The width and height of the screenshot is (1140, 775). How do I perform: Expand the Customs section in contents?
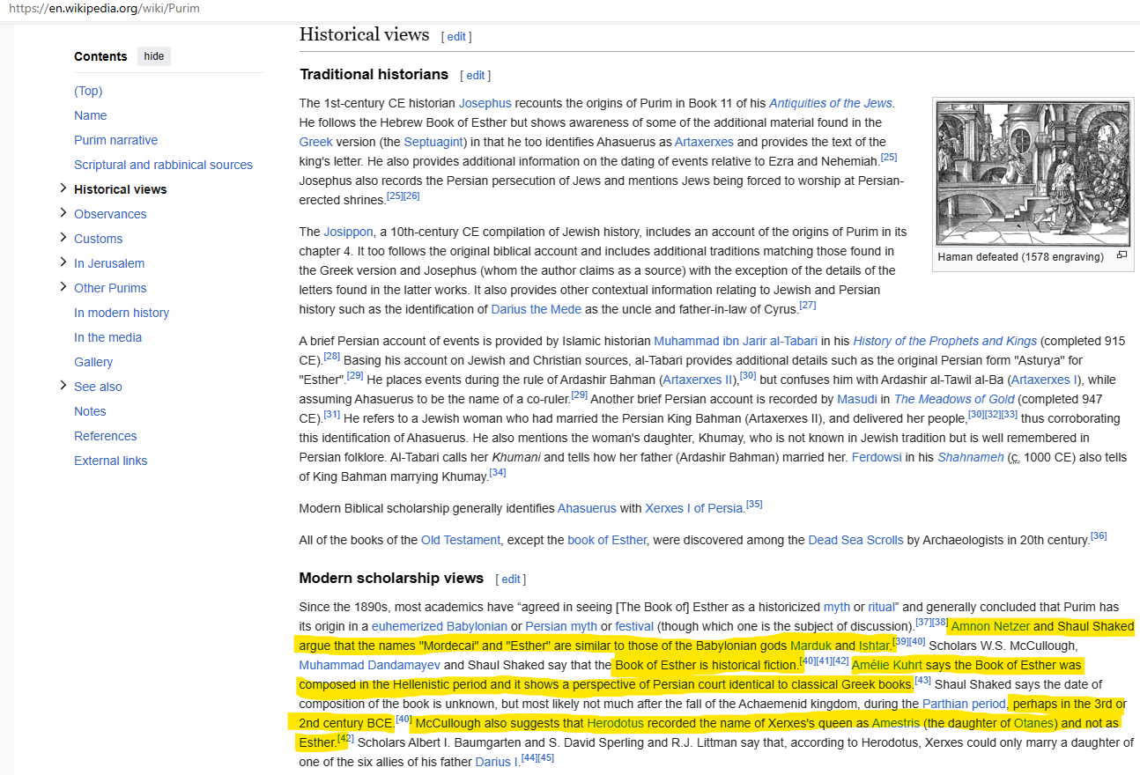coord(63,238)
